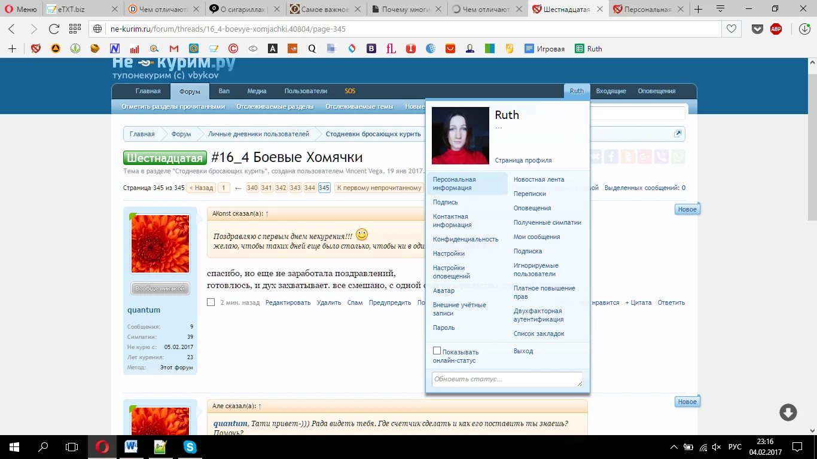Expand the Ruth account dropdown menu

tap(577, 91)
